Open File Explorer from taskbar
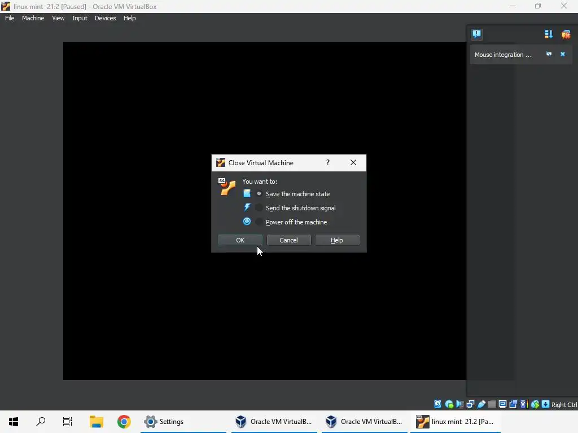 tap(97, 422)
